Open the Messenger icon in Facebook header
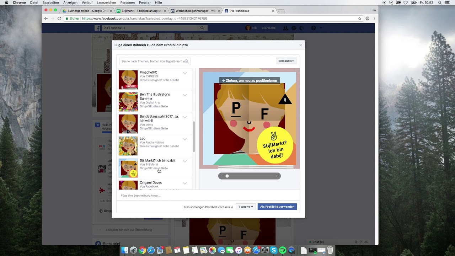The width and height of the screenshot is (455, 256). click(x=294, y=28)
